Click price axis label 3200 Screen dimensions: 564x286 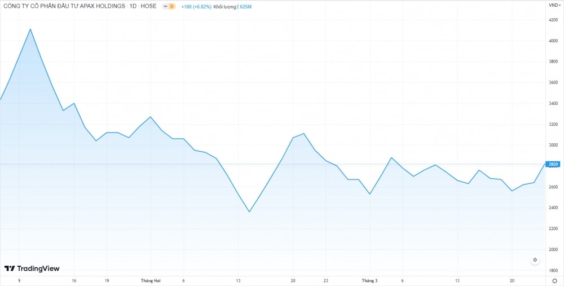coord(553,125)
